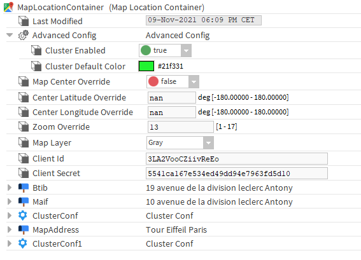Open the Cluster Enabled dropdown arrow
The height and width of the screenshot is (260, 361).
pyautogui.click(x=186, y=51)
